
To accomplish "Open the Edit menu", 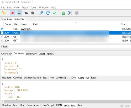I will click(9, 8).
